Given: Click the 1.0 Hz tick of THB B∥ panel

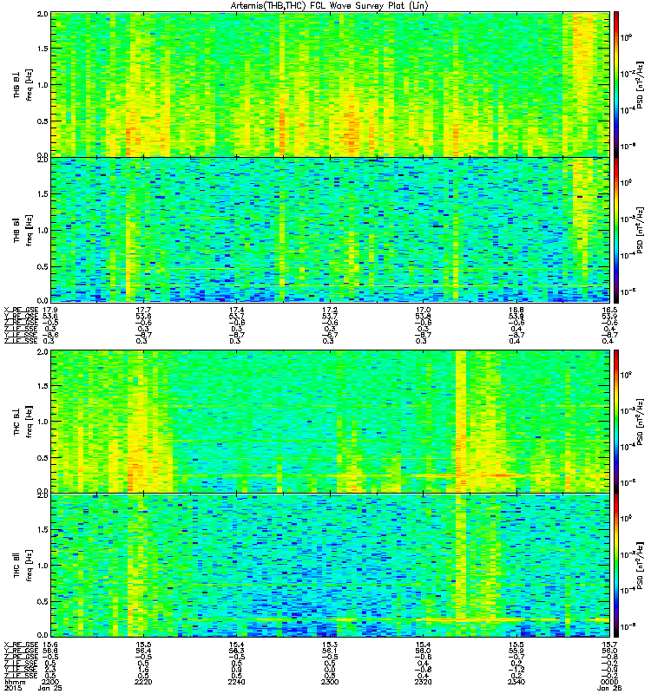Looking at the screenshot, I should tap(43, 230).
